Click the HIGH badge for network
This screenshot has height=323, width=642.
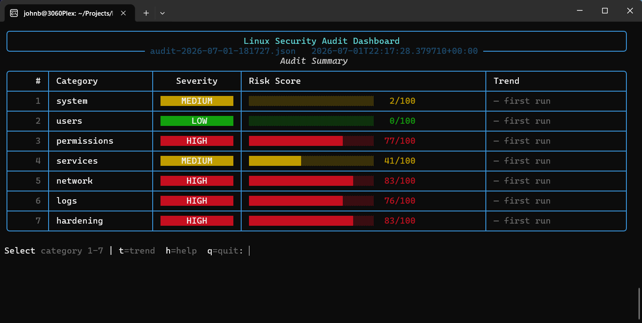197,181
